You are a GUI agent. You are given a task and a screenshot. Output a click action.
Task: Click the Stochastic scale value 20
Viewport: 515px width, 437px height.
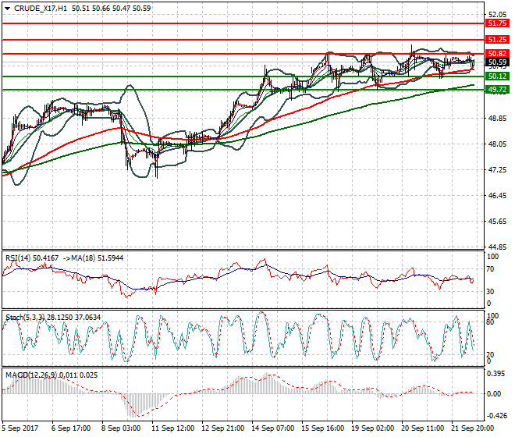pyautogui.click(x=490, y=355)
